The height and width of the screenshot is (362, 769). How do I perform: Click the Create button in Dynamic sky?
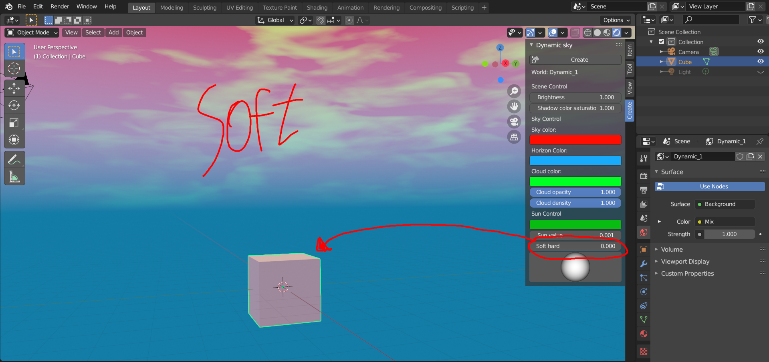click(x=575, y=60)
